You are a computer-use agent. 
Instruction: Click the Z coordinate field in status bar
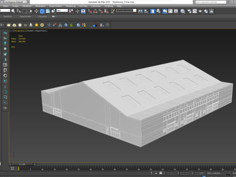(x=199, y=173)
